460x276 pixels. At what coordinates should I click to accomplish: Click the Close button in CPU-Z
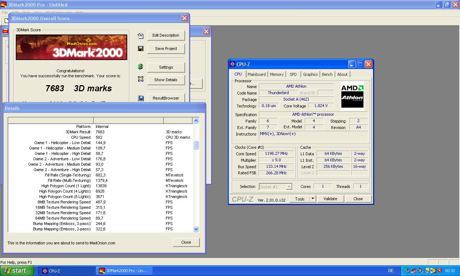tap(358, 199)
